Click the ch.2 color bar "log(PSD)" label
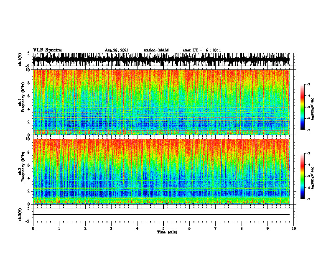 [313, 178]
